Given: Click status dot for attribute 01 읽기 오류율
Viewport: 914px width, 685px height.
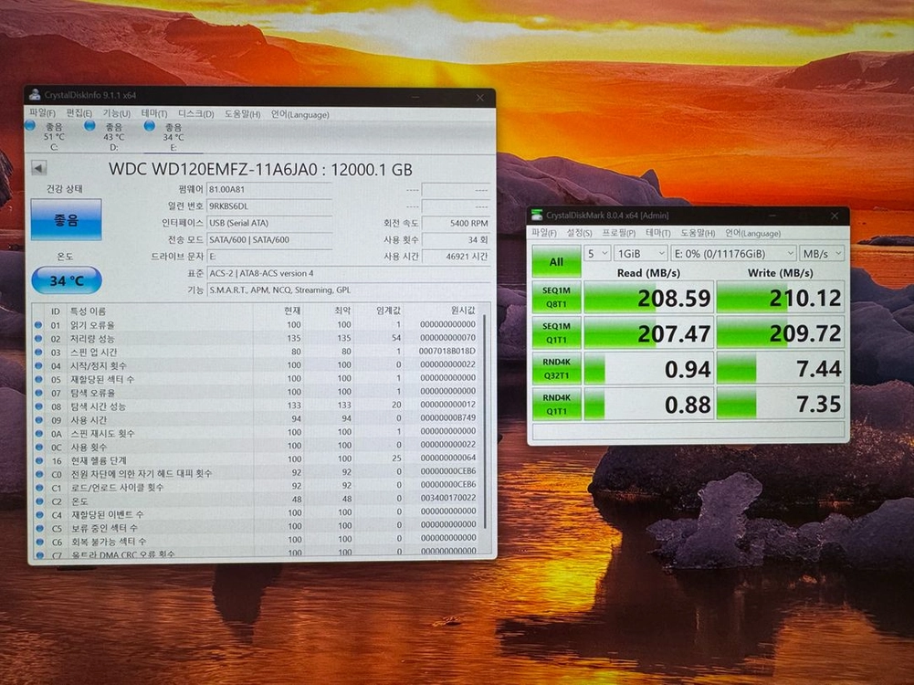Looking at the screenshot, I should click(x=38, y=325).
